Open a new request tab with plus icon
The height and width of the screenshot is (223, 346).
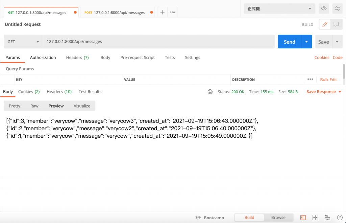(162, 13)
